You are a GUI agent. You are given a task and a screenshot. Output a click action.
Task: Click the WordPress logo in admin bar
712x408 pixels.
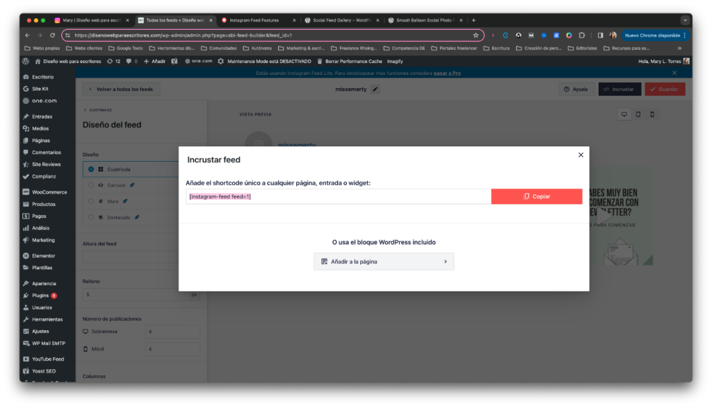(25, 61)
